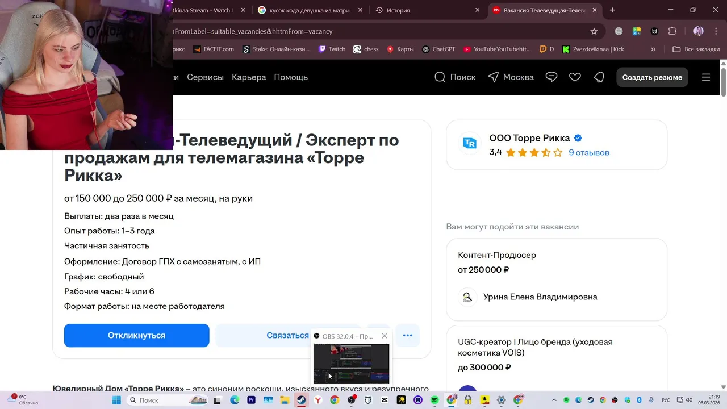Close the OBS preview popup
Screen dimensions: 727x409
[x=385, y=336]
